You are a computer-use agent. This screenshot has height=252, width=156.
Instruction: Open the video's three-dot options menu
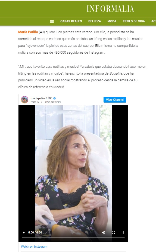pyautogui.click(x=123, y=232)
